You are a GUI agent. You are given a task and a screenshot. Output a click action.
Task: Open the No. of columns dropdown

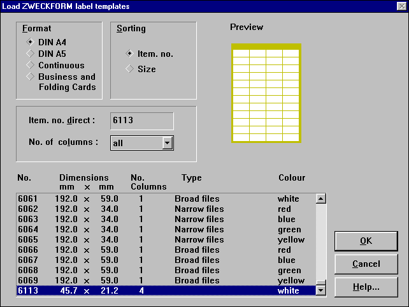[167, 143]
